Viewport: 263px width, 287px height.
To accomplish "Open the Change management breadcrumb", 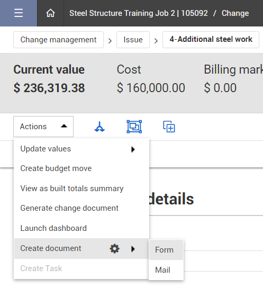I will pos(58,40).
